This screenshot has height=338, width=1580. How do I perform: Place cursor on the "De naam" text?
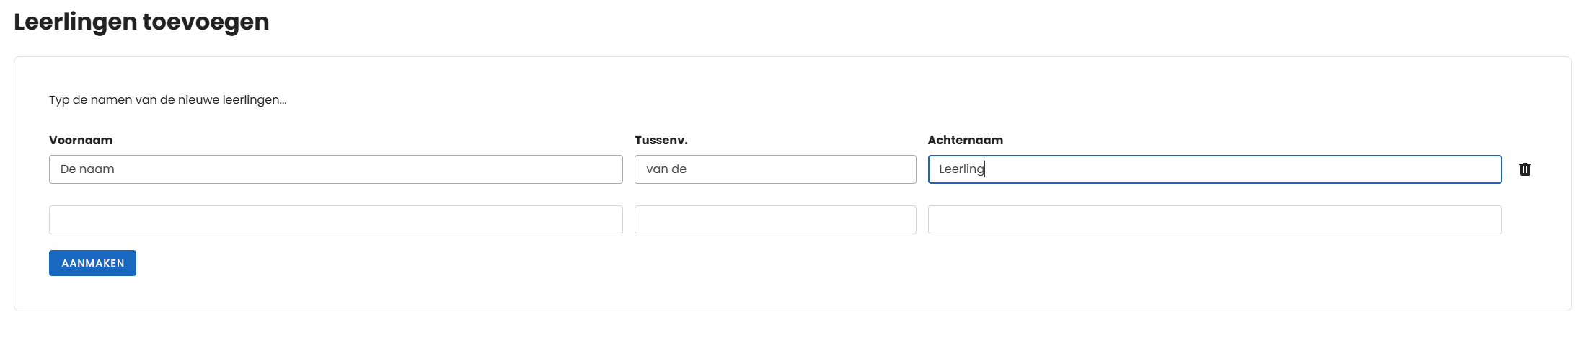click(87, 169)
